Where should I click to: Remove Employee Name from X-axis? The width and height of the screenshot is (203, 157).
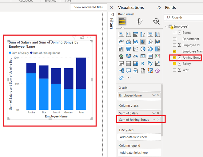point(158,95)
